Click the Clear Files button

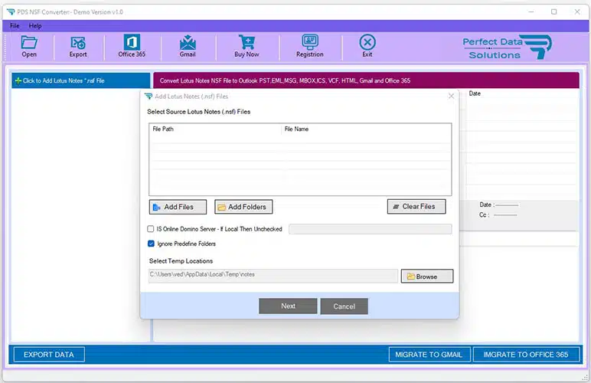[416, 206]
